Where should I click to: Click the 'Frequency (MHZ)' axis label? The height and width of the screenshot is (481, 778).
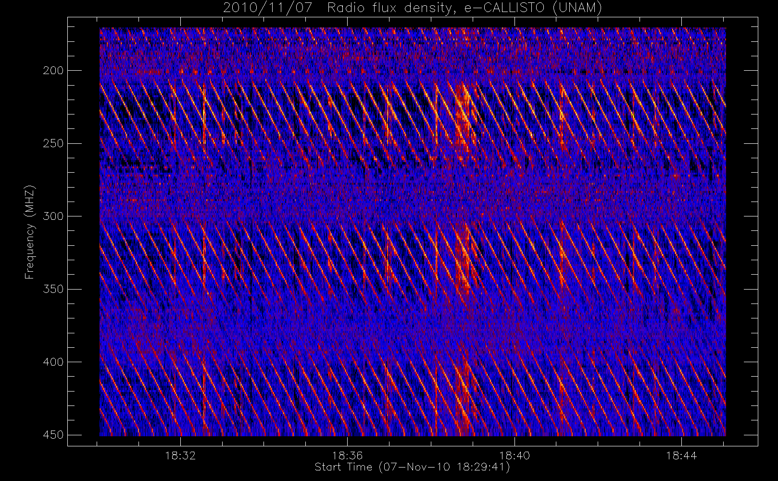(x=30, y=231)
